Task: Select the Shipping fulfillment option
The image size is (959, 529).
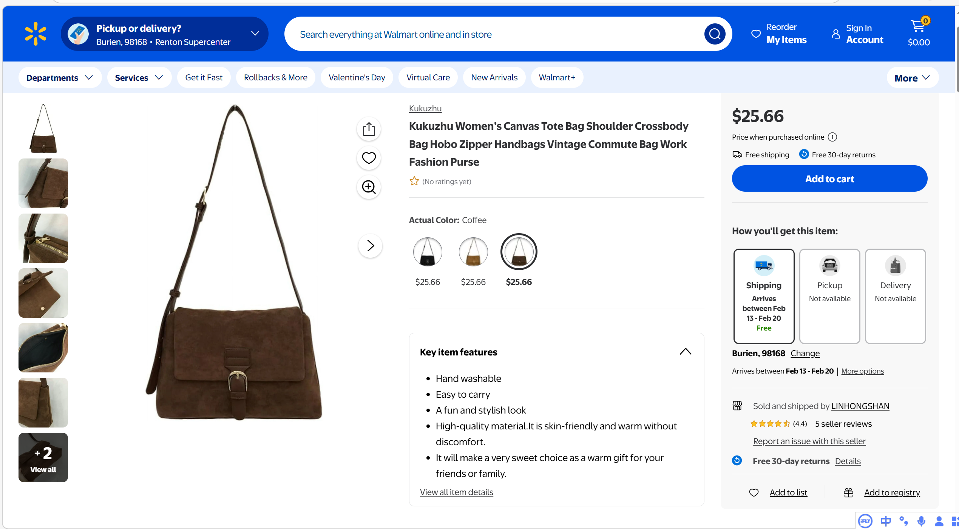Action: pyautogui.click(x=763, y=296)
